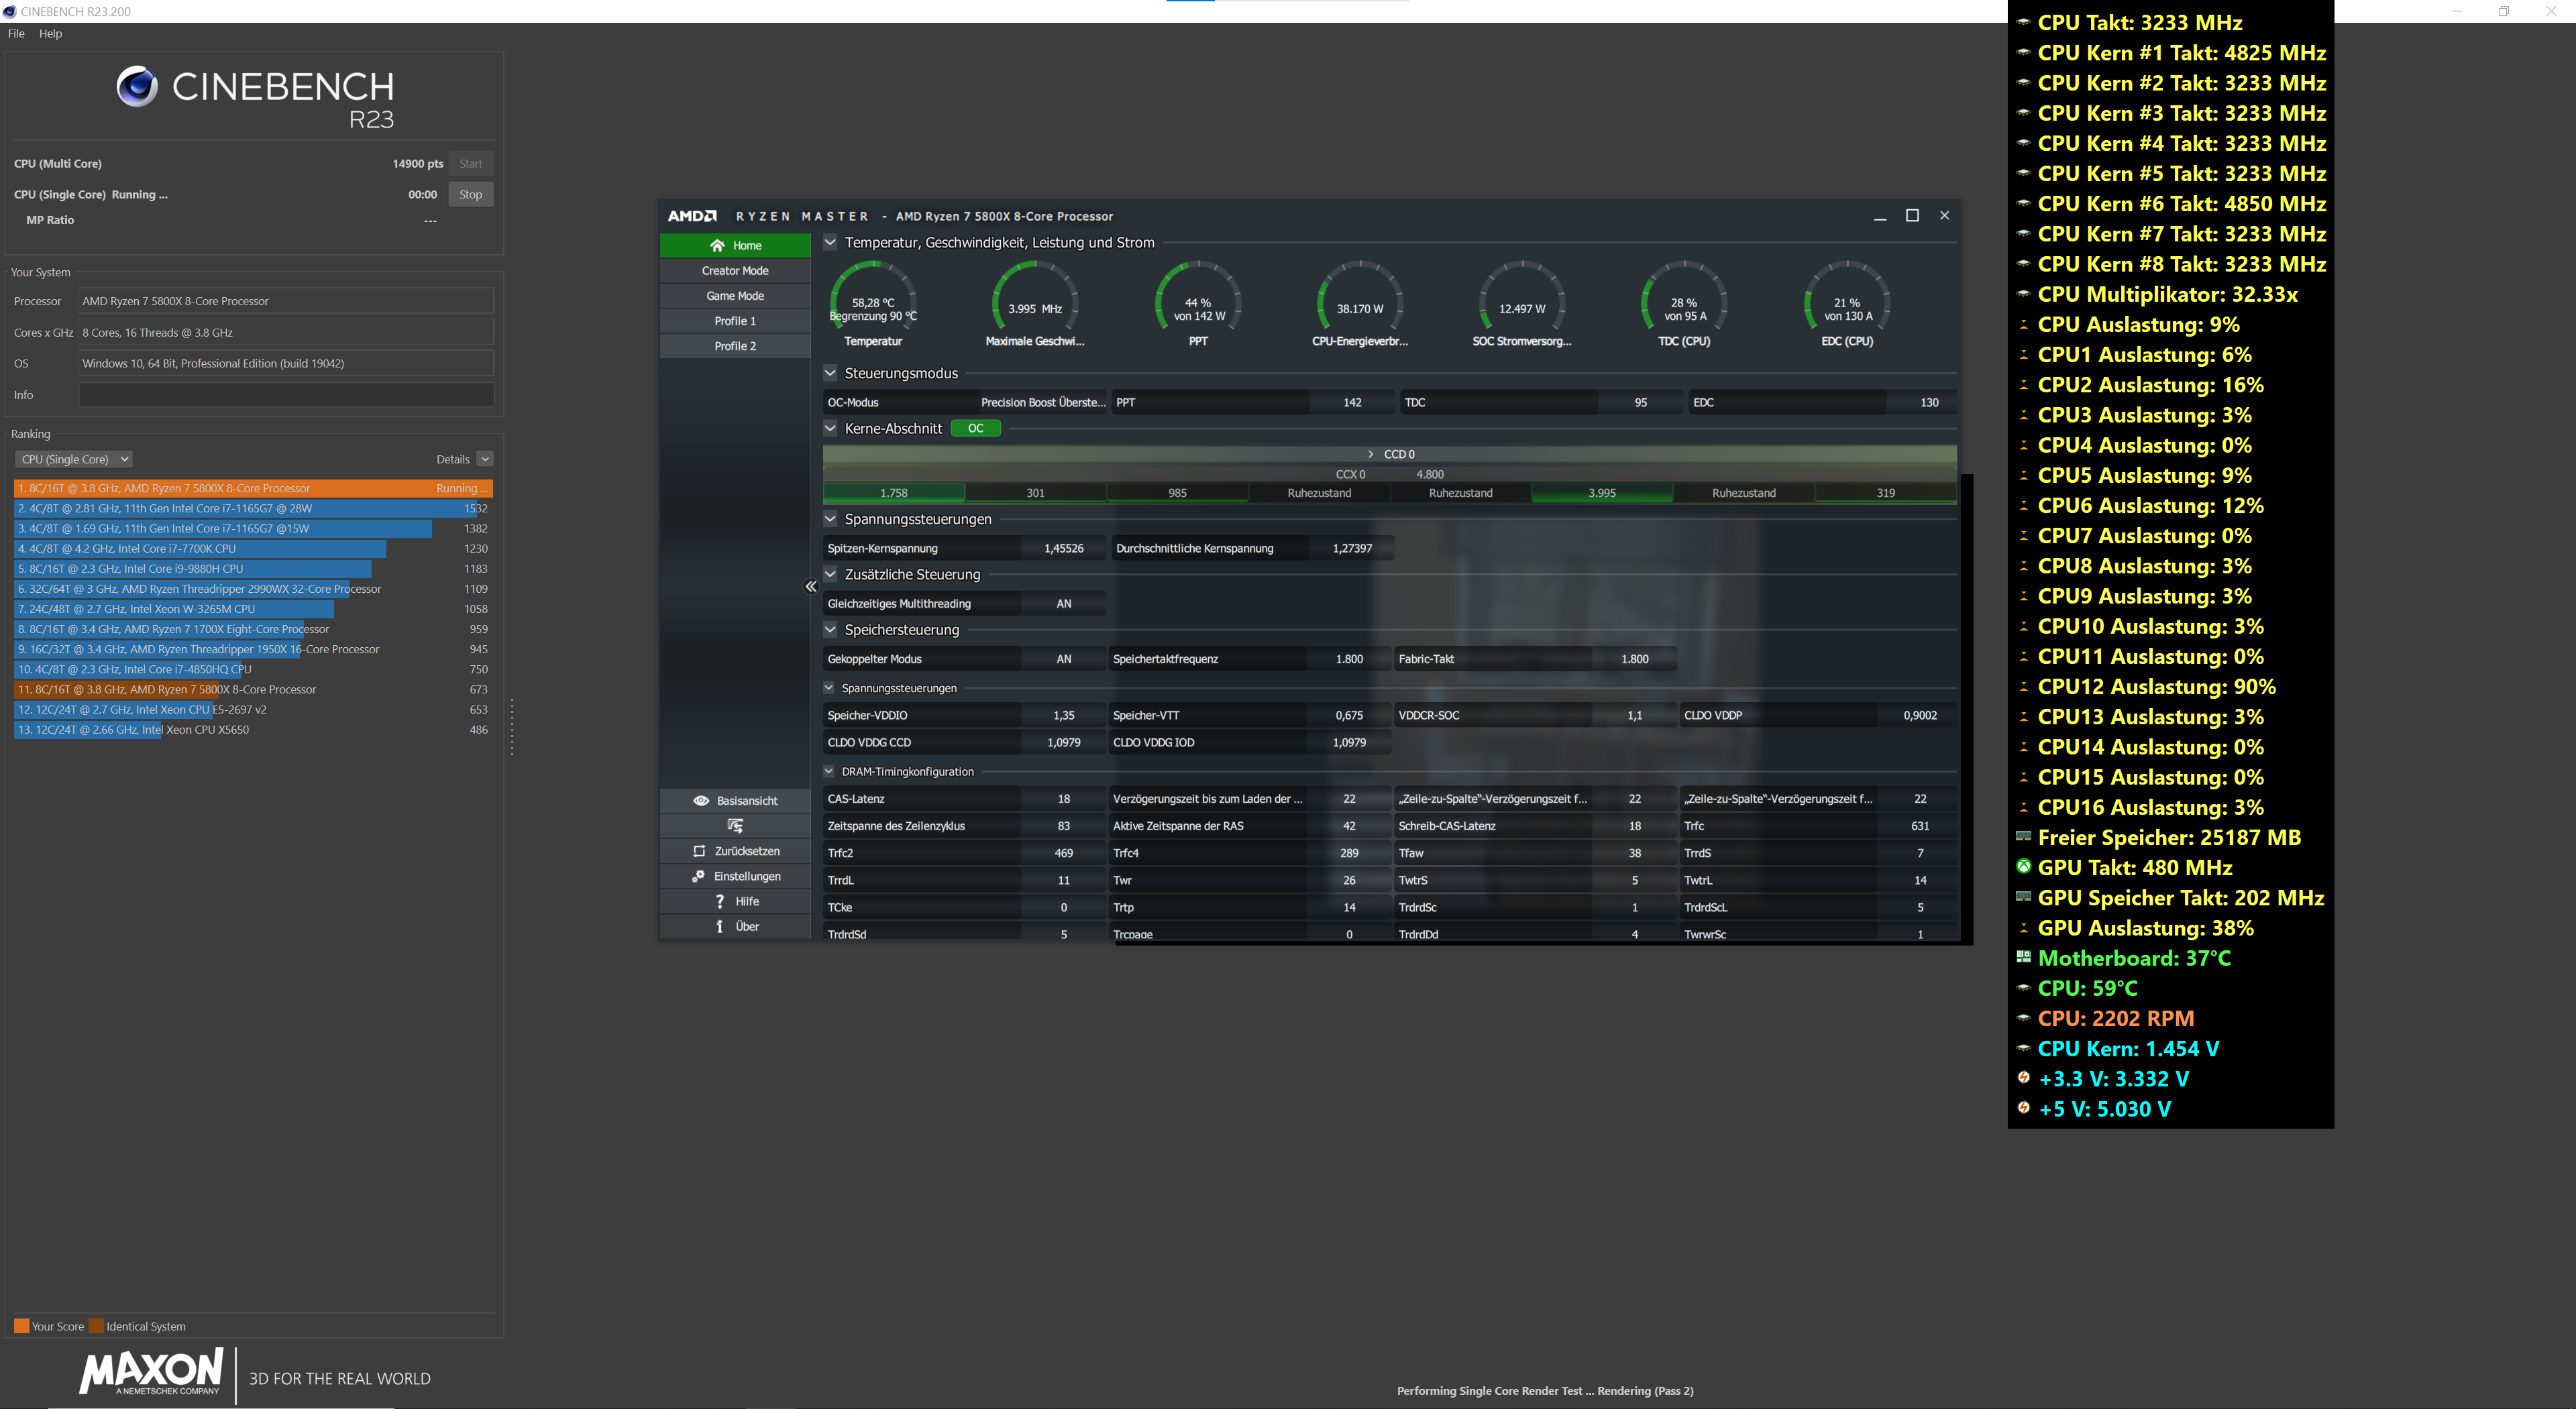The image size is (2576, 1409).
Task: Click the Über info icon
Action: (719, 926)
